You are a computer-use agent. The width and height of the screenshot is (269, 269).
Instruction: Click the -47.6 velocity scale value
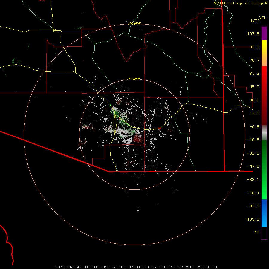(253, 166)
